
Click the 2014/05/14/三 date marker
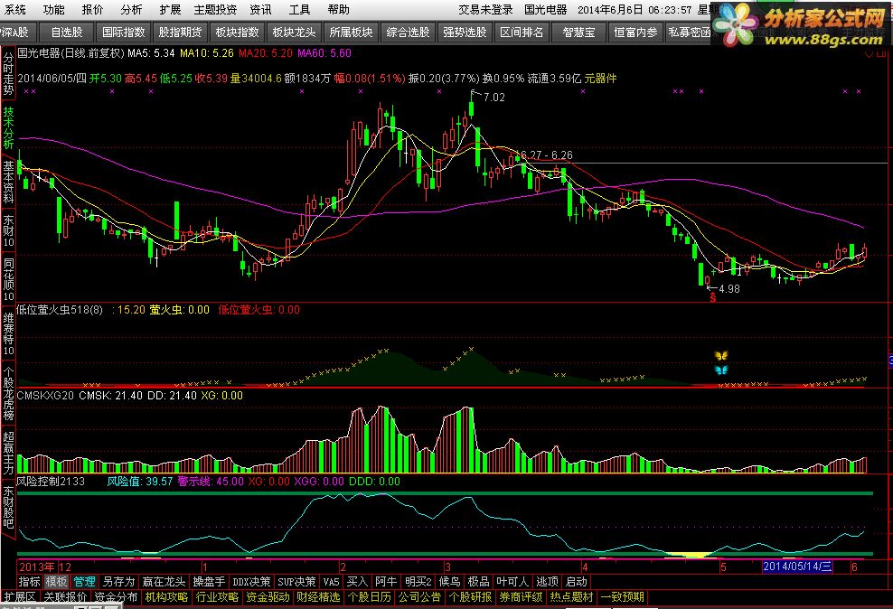(797, 567)
